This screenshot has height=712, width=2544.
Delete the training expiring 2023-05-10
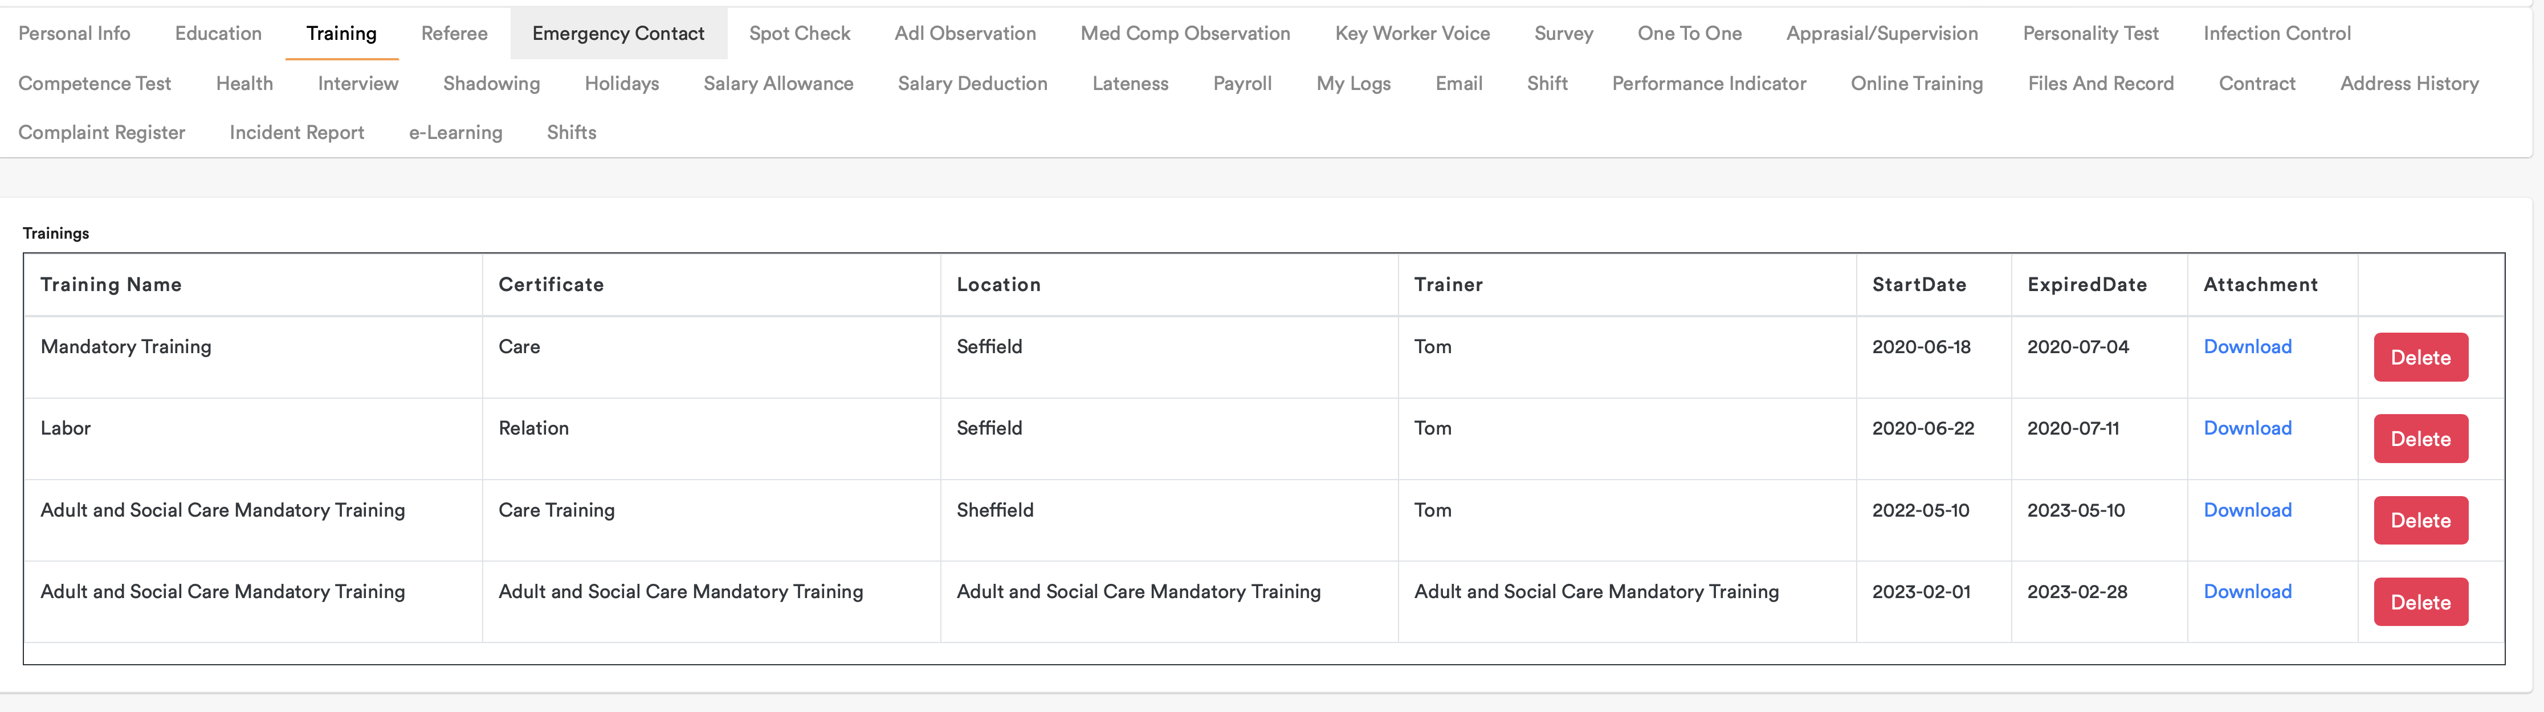(2420, 521)
